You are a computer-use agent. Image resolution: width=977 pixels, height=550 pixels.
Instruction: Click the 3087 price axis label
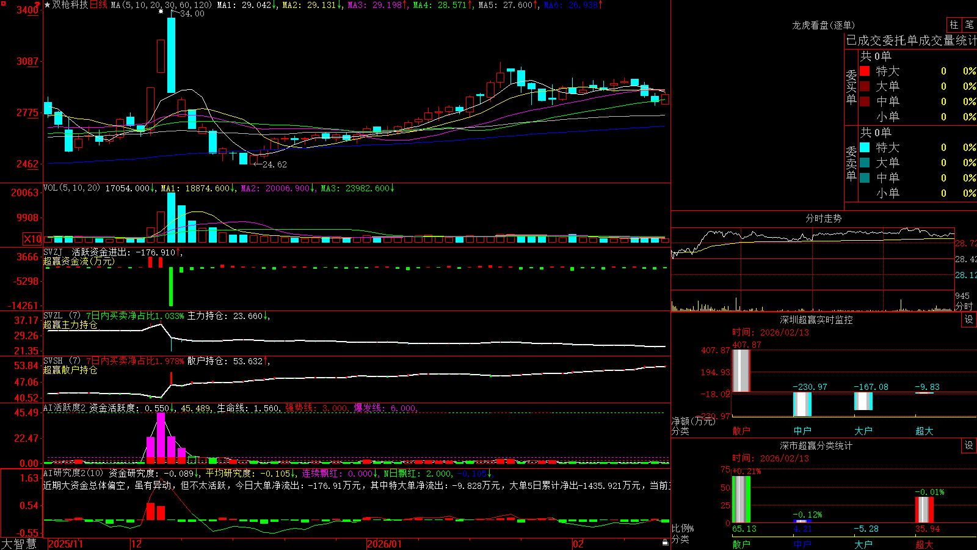[27, 61]
